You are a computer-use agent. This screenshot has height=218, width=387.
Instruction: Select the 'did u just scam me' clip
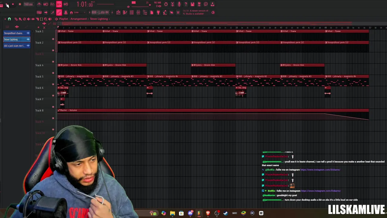pyautogui.click(x=17, y=46)
